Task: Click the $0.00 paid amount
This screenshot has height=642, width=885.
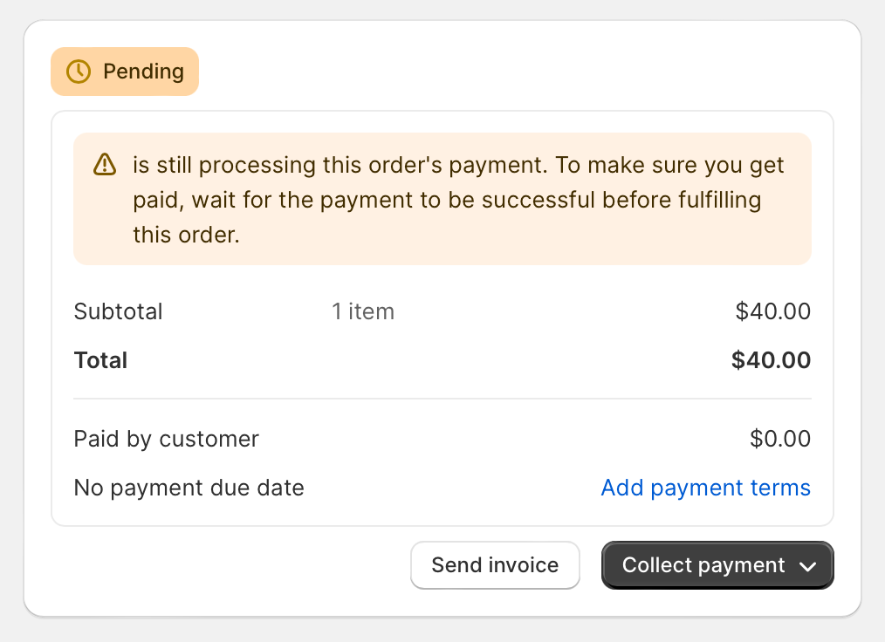Action: click(x=779, y=439)
